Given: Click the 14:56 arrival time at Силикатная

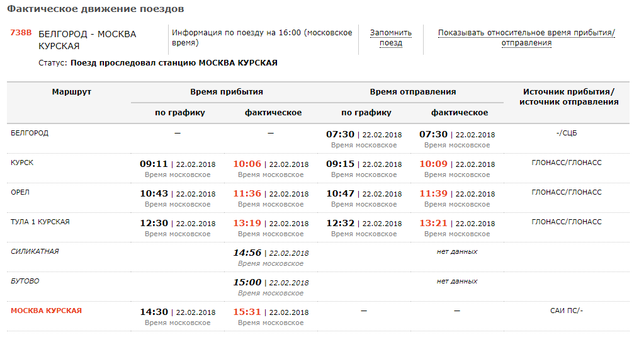Looking at the screenshot, I should (247, 253).
